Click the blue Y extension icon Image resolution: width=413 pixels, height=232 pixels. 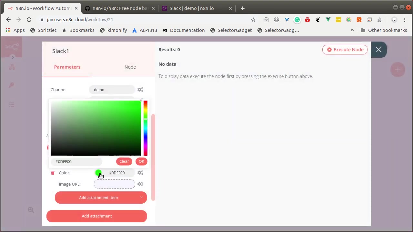pos(287,20)
